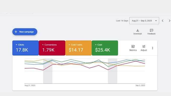Click the New campaign button
This screenshot has width=171, height=96.
point(25,32)
